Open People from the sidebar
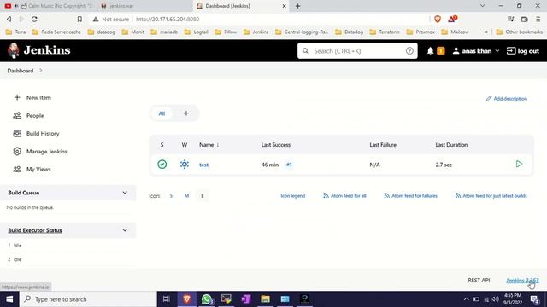 pyautogui.click(x=35, y=116)
